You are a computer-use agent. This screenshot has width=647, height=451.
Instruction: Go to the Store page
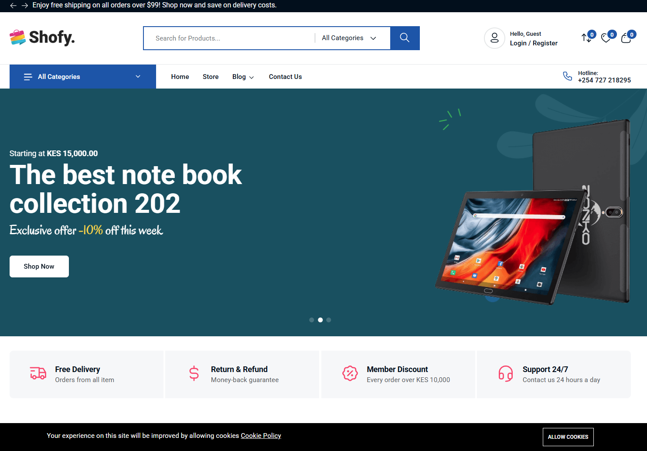click(211, 77)
